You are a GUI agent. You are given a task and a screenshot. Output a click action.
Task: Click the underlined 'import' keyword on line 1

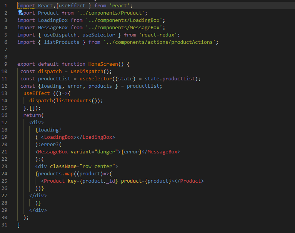point(26,6)
